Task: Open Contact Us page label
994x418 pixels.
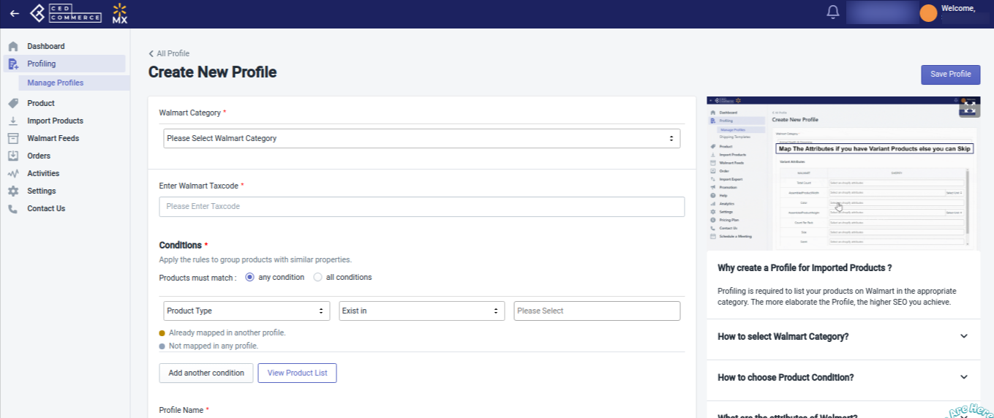Action: pyautogui.click(x=46, y=208)
